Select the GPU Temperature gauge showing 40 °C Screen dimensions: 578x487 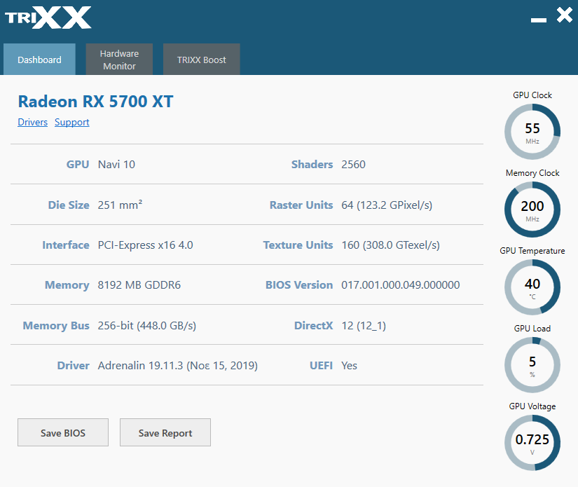(532, 287)
